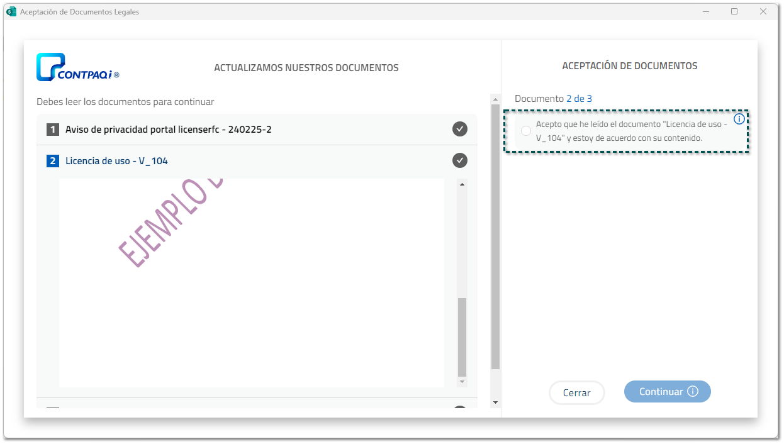Click the "2 de 3" document counter
Viewport: 784px width, 444px height.
tap(579, 99)
